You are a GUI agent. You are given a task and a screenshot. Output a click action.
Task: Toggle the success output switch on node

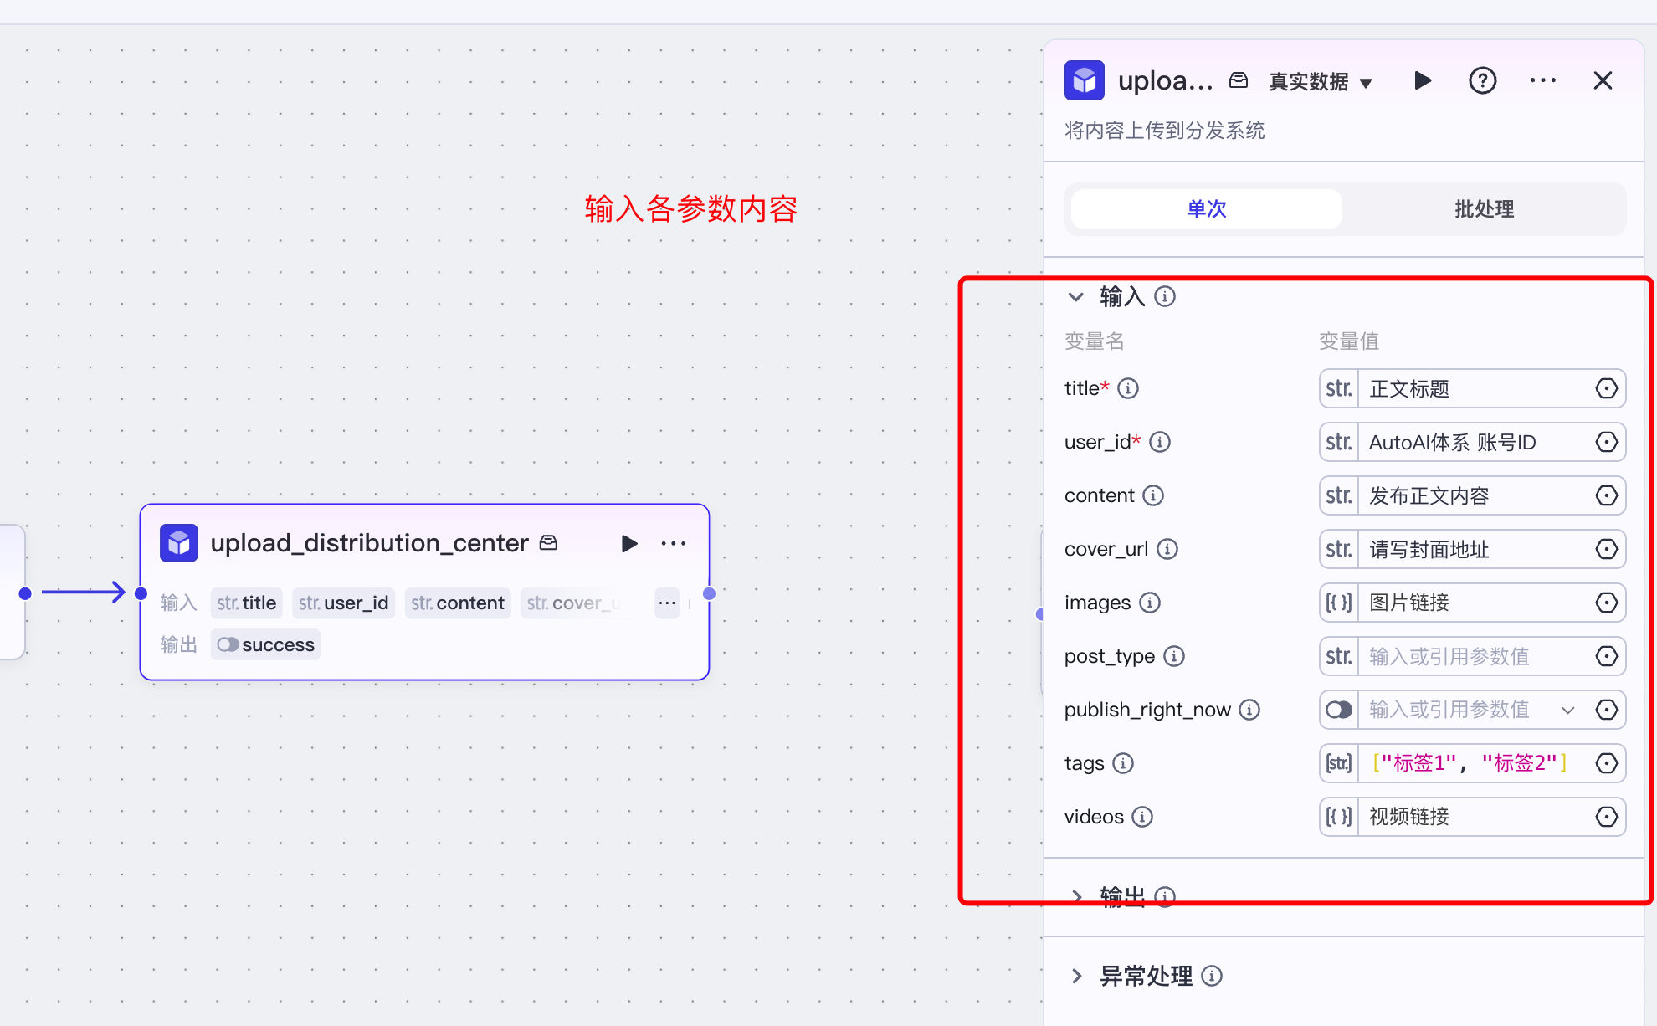228,644
